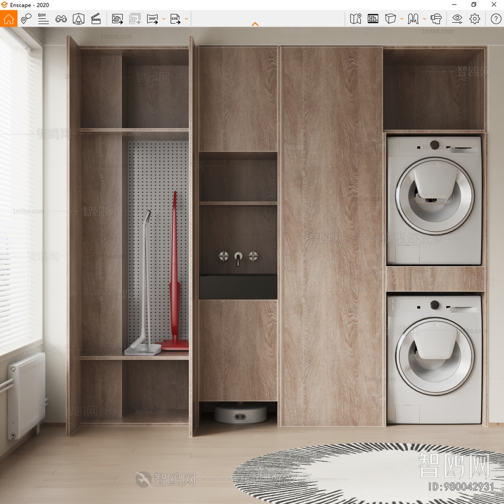
Task: Restore down the Enscape window
Action: point(474,5)
